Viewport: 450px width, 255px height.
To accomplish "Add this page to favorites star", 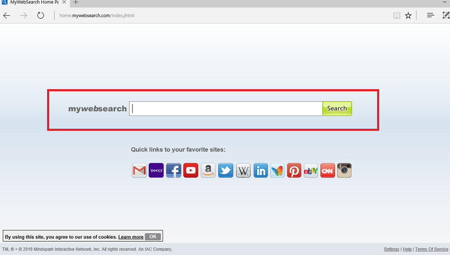I will pyautogui.click(x=408, y=15).
